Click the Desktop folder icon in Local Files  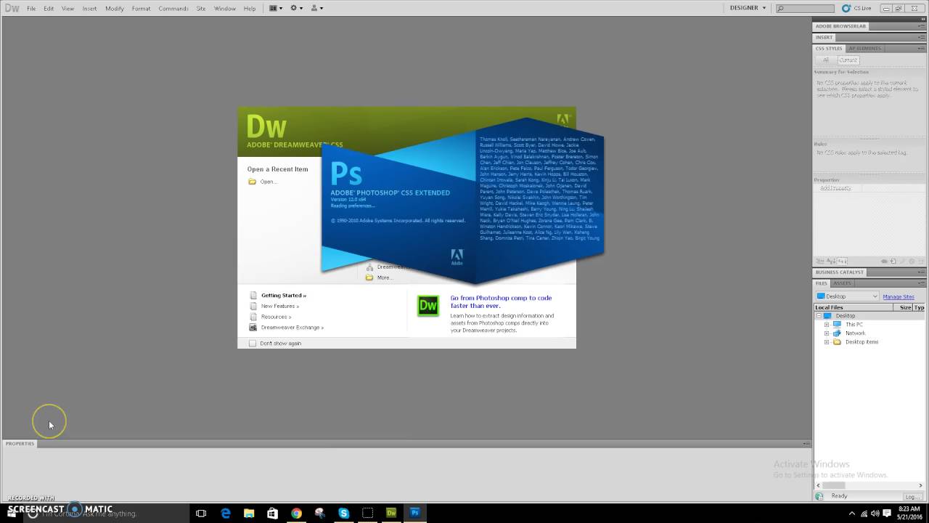(827, 316)
